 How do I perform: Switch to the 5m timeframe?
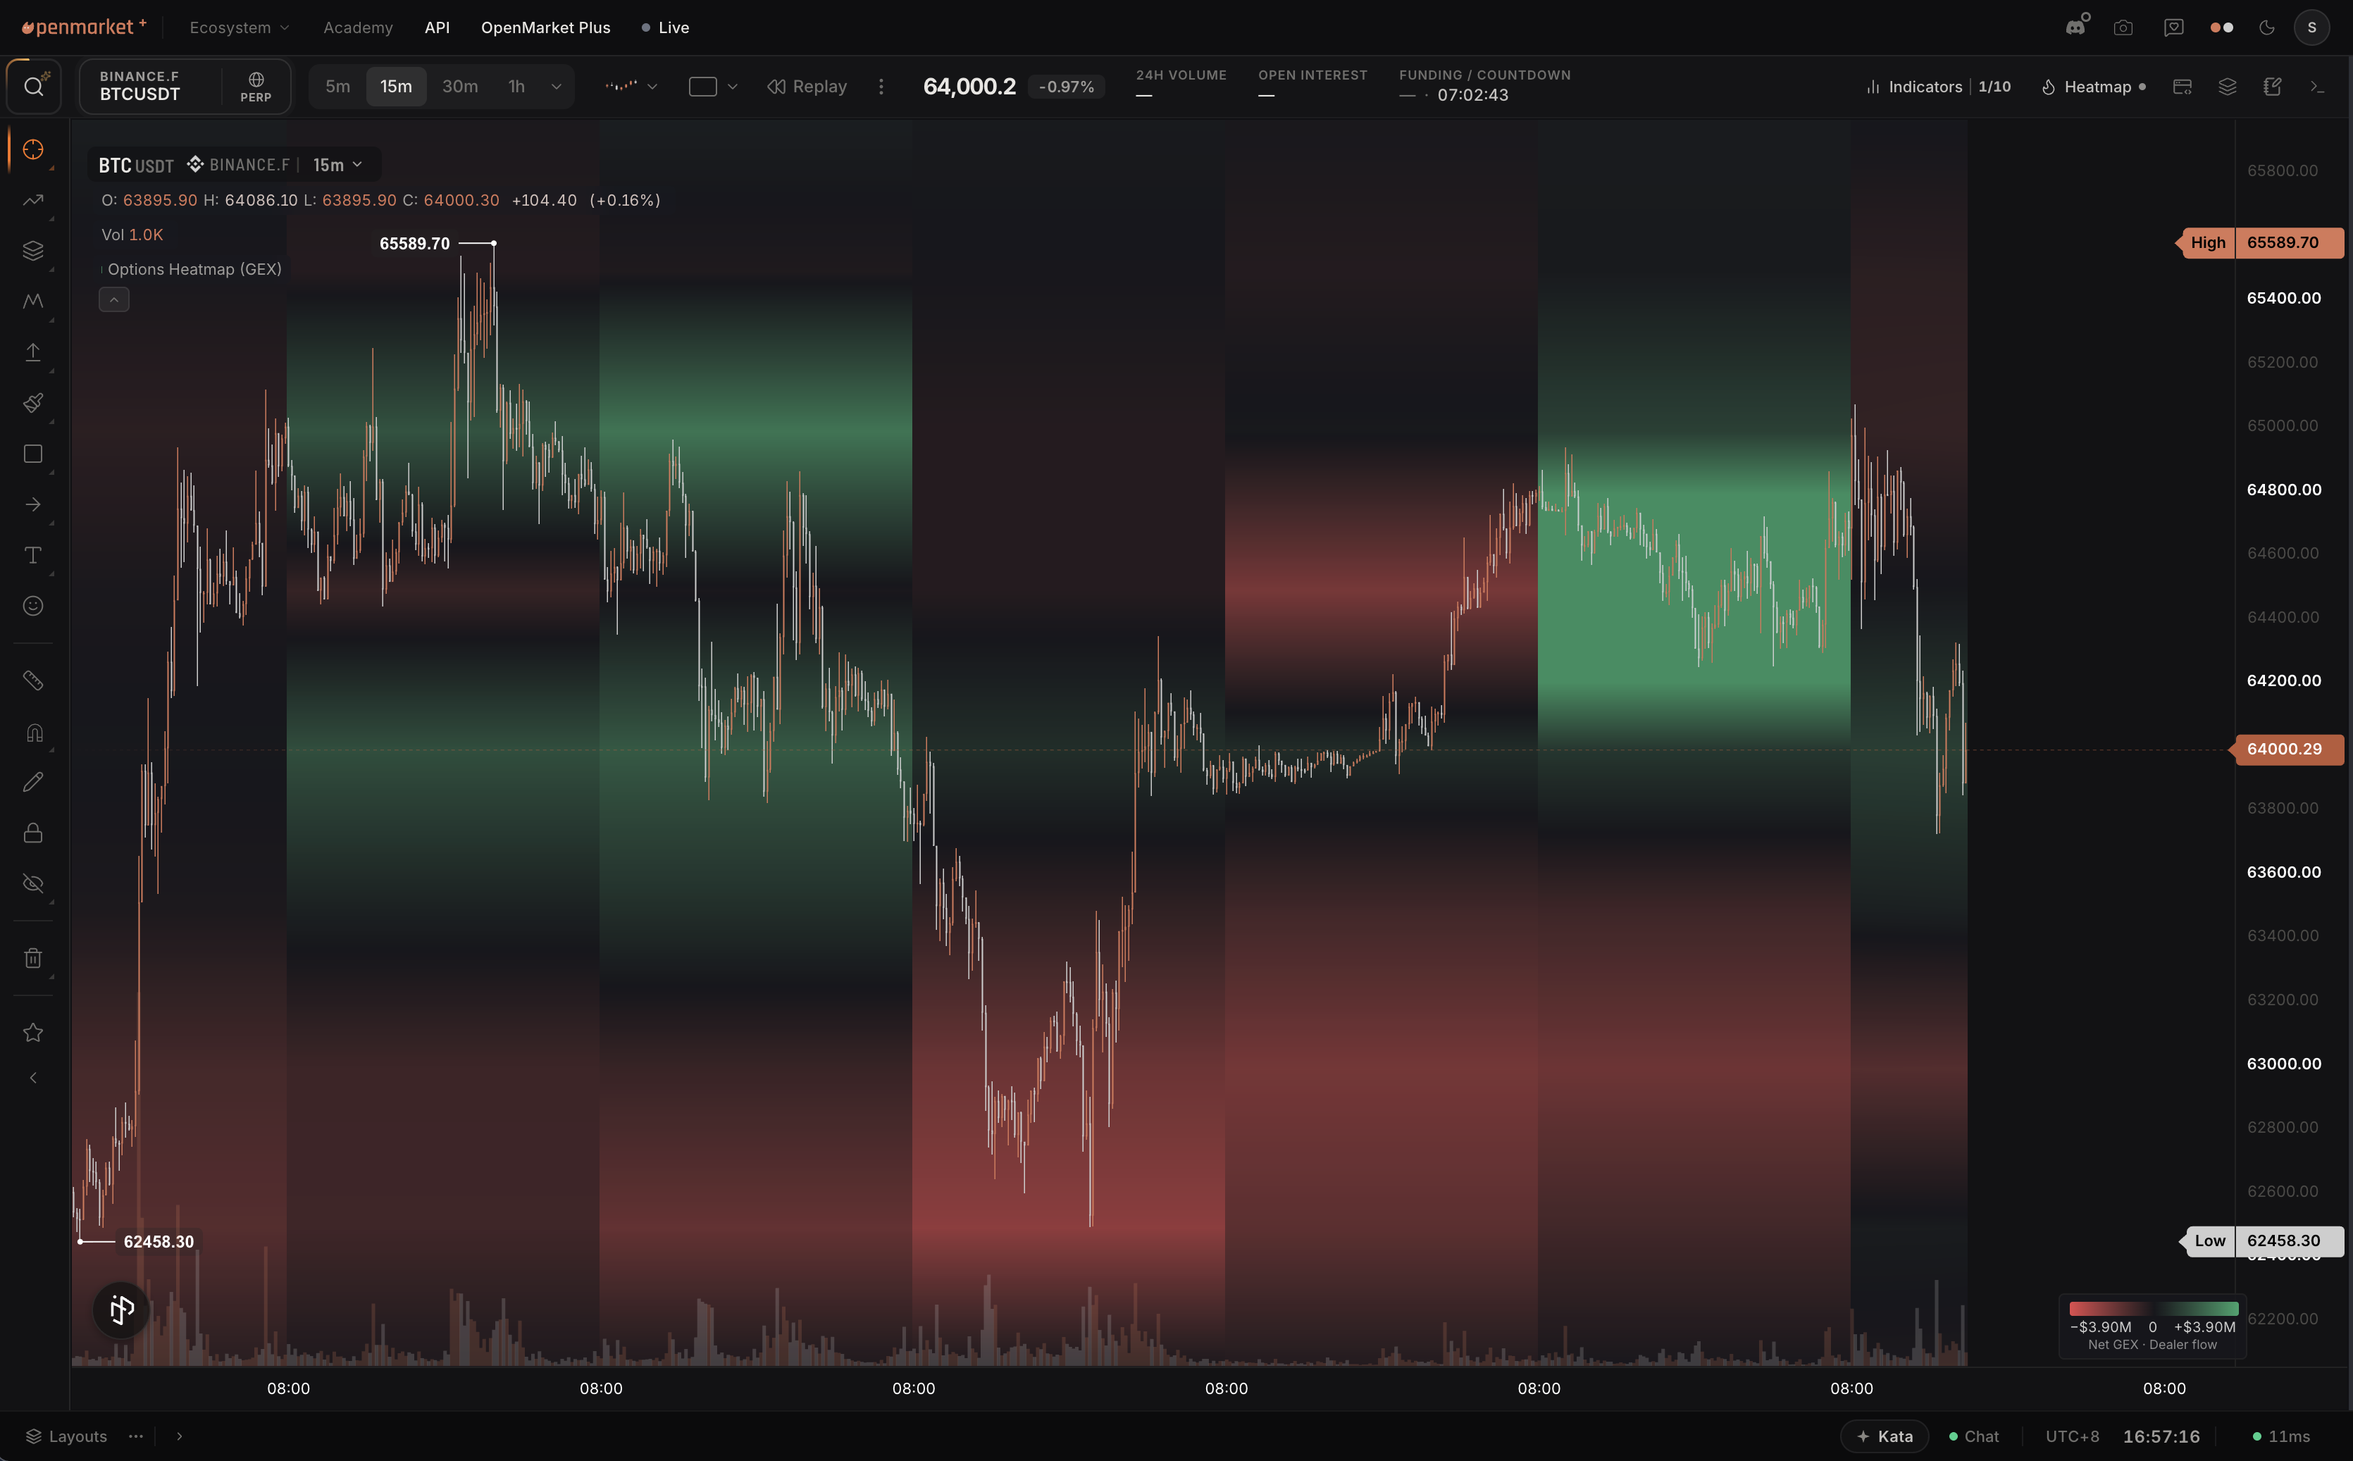point(338,86)
